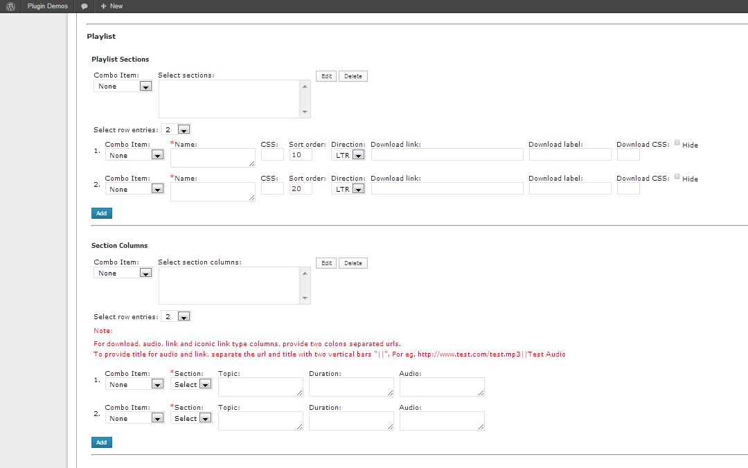
Task: Open Section Select dropdown in column row 2
Action: (x=191, y=418)
